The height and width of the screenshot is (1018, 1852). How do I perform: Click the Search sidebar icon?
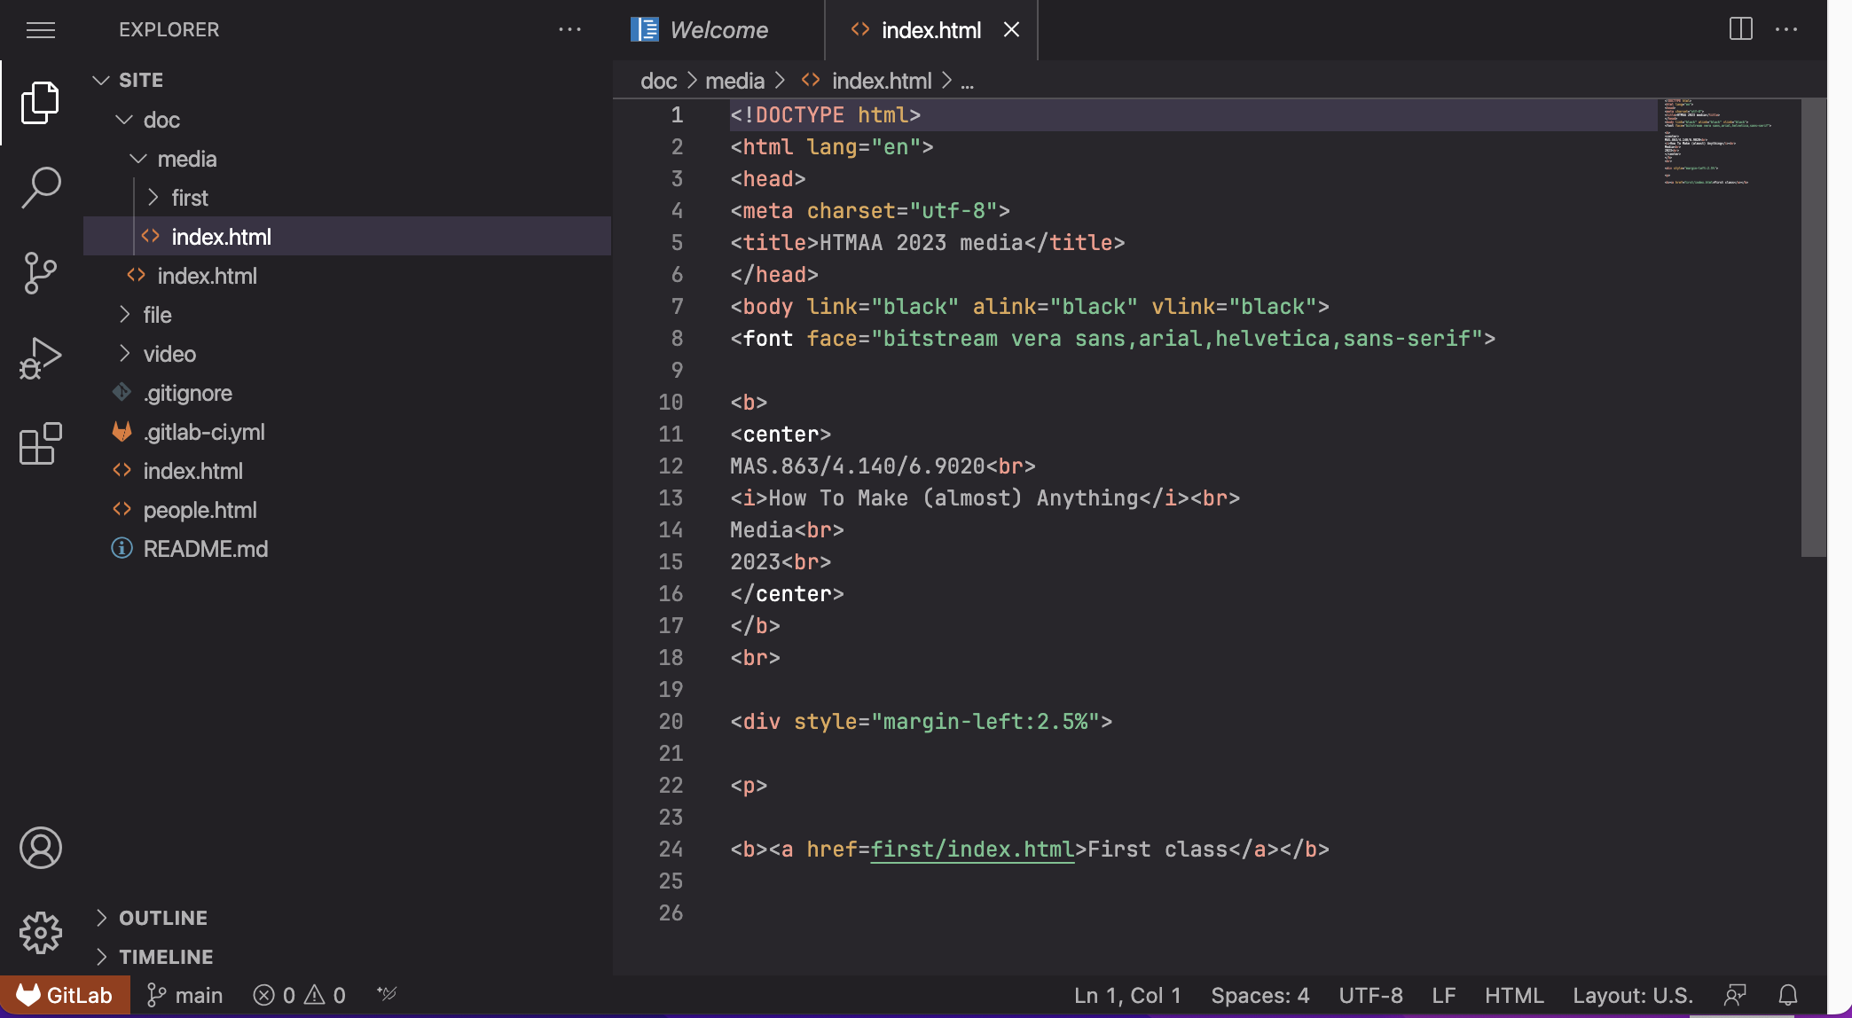click(x=40, y=185)
